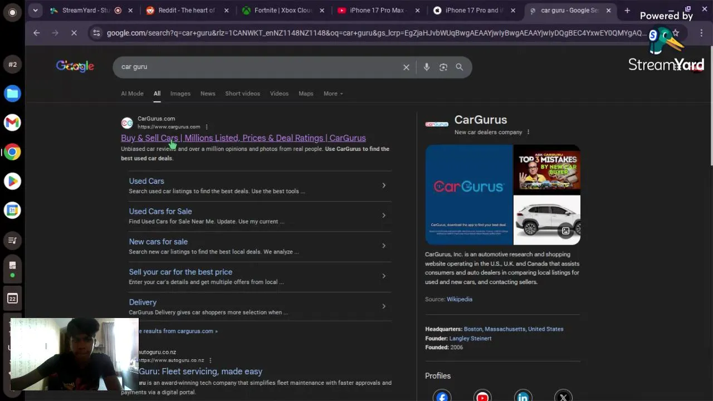
Task: Open the Wikipedia source link
Action: [460, 299]
